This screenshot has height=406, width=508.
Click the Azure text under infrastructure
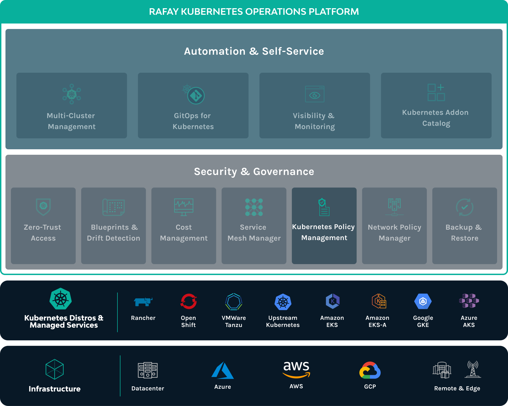tap(223, 387)
